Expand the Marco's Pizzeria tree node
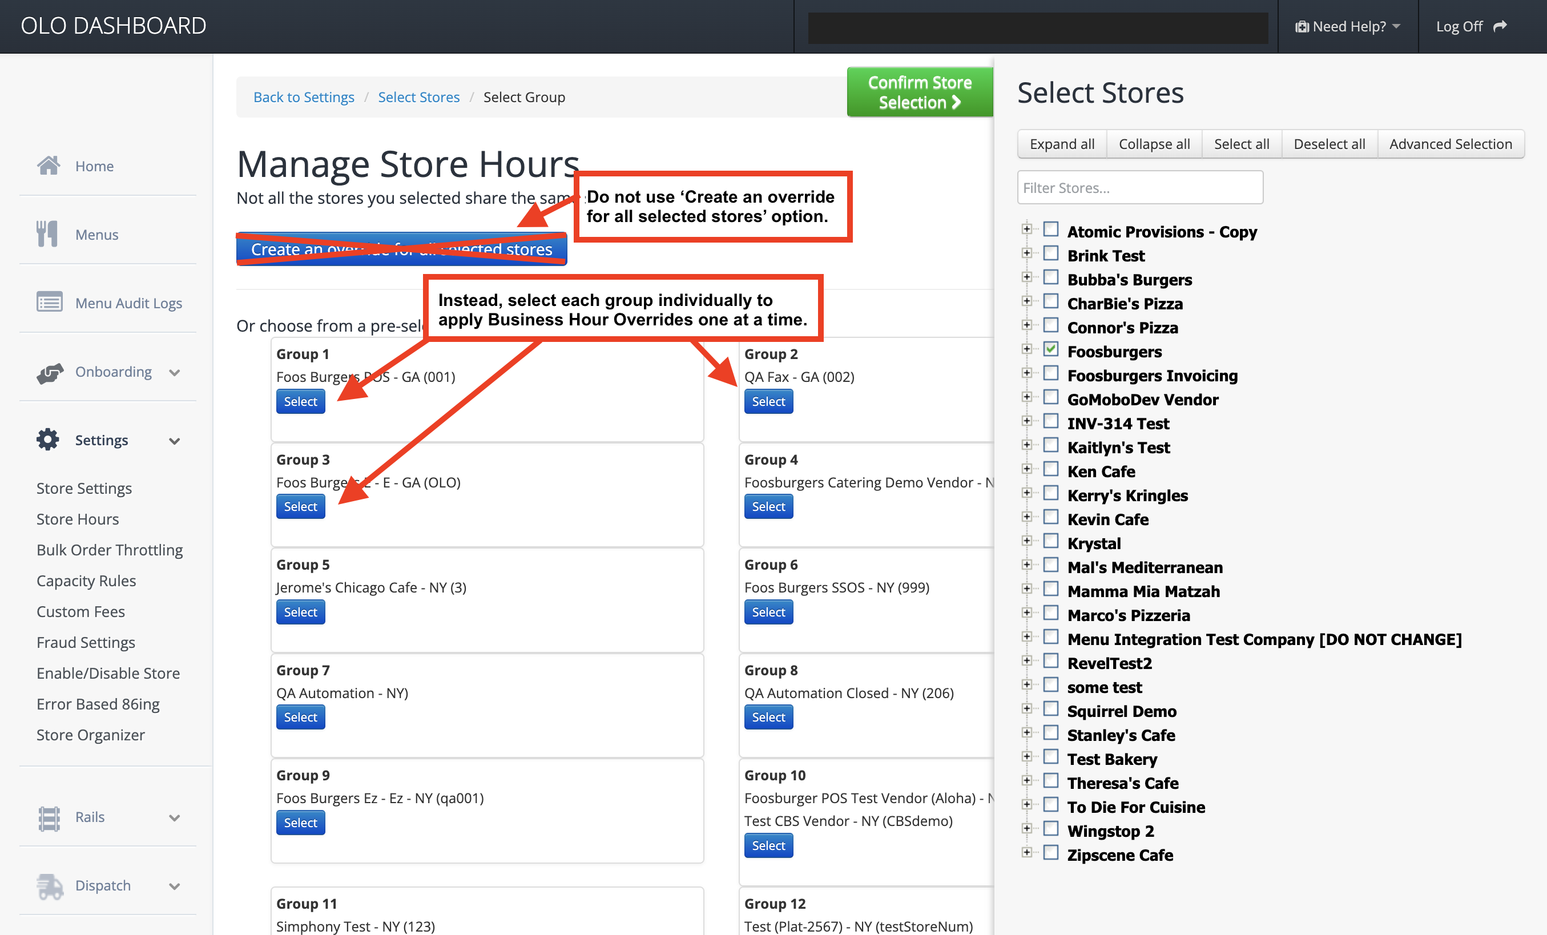This screenshot has width=1547, height=935. 1026,613
